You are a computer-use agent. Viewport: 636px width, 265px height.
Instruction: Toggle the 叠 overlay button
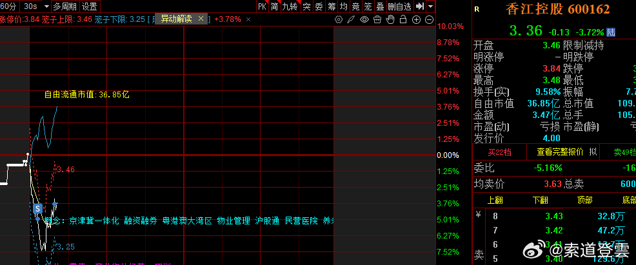coord(380,6)
